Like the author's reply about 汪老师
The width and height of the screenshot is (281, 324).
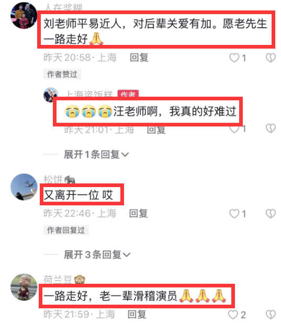[x=234, y=130]
